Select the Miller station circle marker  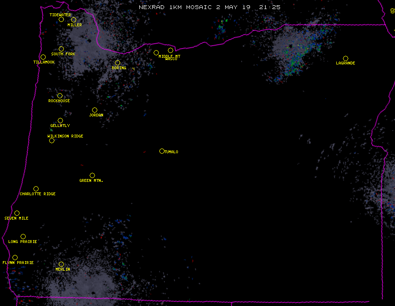click(73, 20)
